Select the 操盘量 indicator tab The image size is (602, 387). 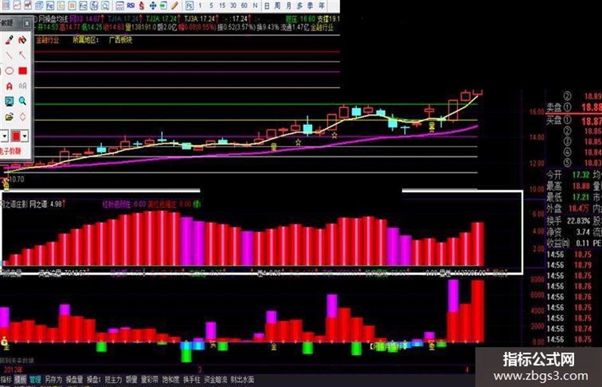(x=74, y=380)
